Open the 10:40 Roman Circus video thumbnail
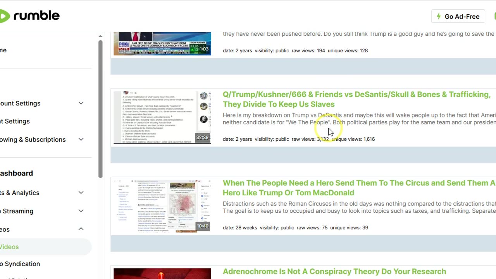The height and width of the screenshot is (279, 496). point(162,206)
